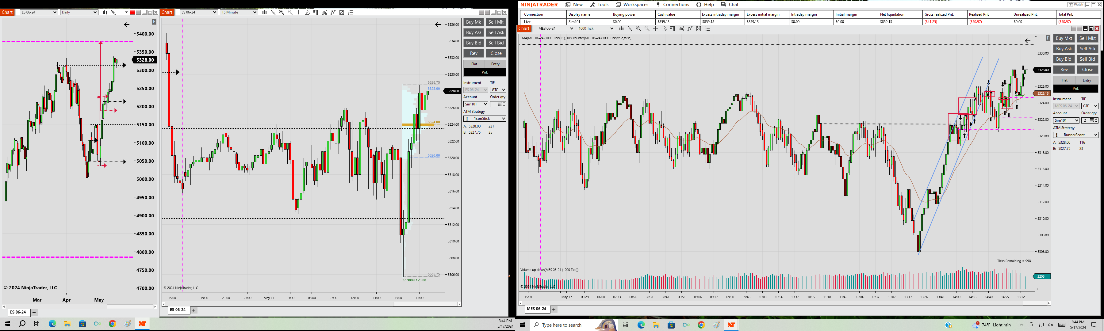Zoom out on the 1000 Tick chart
Screen dimensions: 1104x331
(x=647, y=29)
